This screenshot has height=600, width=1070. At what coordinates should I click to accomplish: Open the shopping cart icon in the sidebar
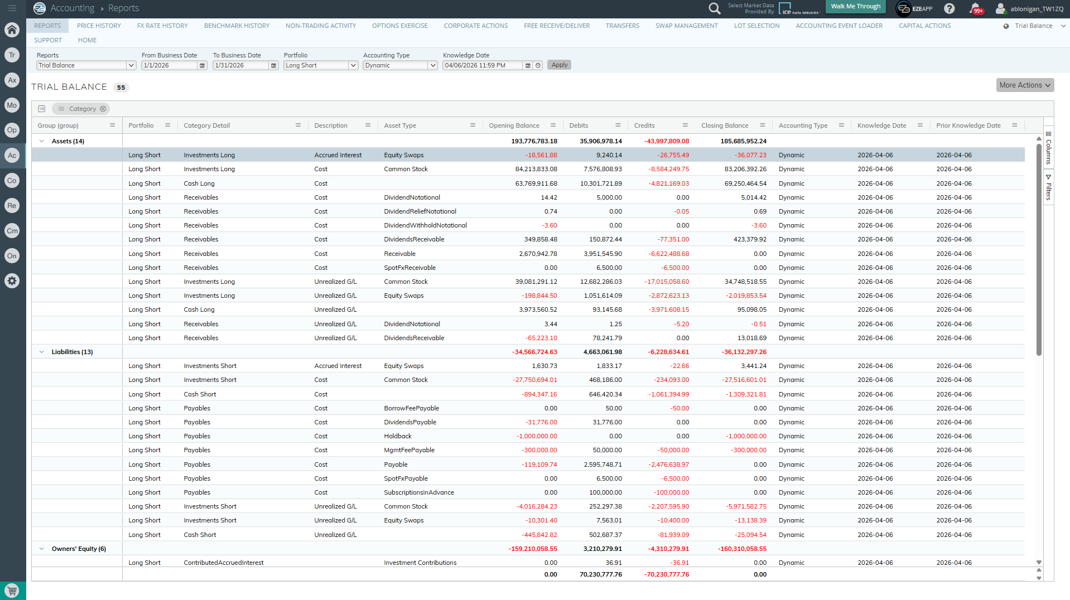click(x=12, y=591)
